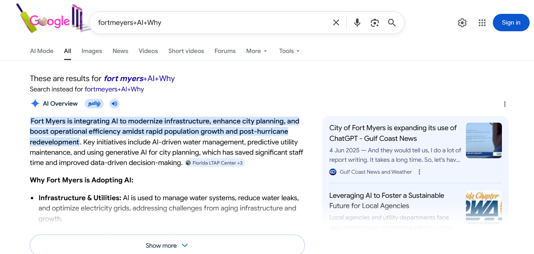The height and width of the screenshot is (254, 534).
Task: Click the Sign in button
Action: 511,23
